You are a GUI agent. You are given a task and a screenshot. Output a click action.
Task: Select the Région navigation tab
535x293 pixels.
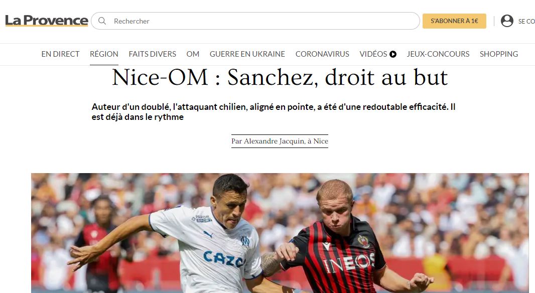(x=104, y=54)
